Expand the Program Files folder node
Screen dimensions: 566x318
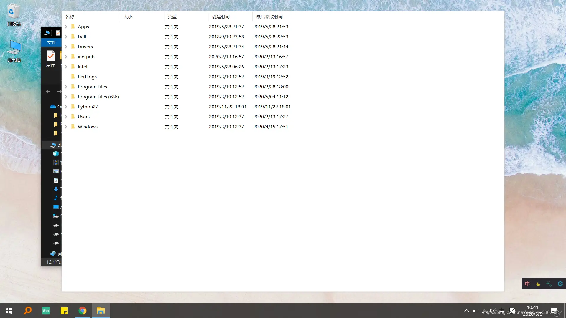pos(66,87)
